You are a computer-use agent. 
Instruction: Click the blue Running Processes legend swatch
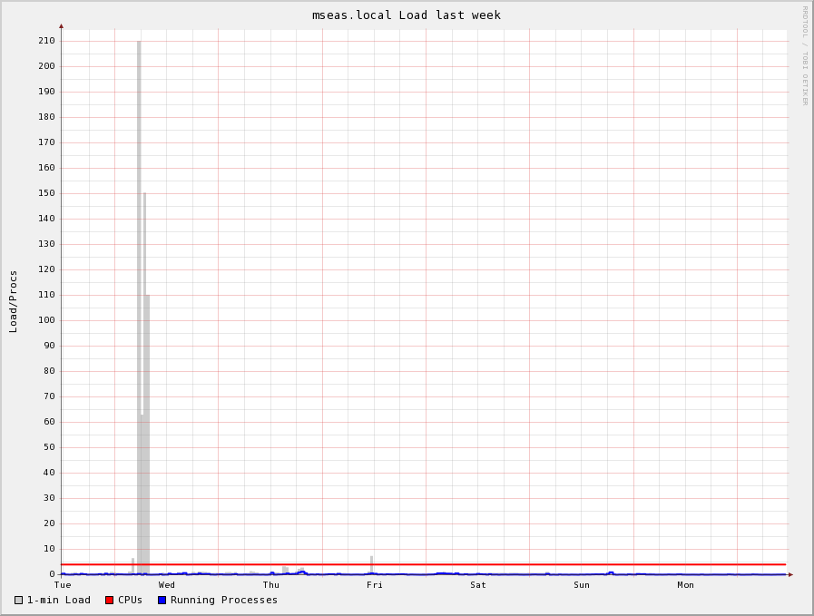(x=162, y=600)
